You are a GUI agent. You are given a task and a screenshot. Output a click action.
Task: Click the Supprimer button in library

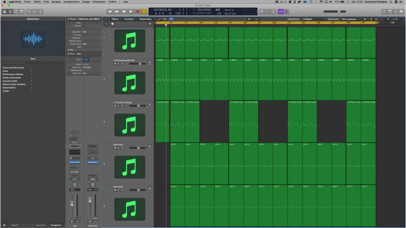tap(41, 225)
